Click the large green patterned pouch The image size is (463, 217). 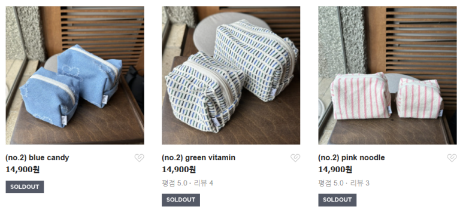tap(257, 59)
